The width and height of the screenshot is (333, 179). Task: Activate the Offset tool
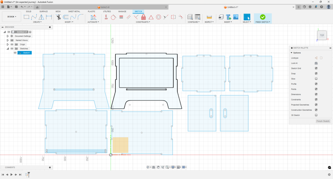pyautogui.click(x=66, y=17)
